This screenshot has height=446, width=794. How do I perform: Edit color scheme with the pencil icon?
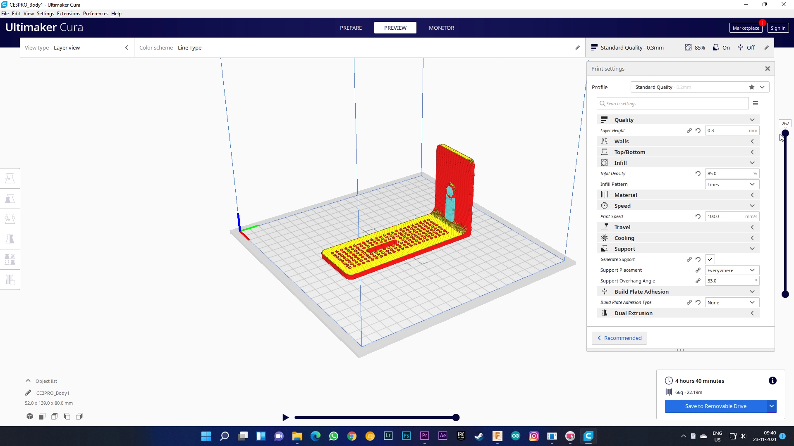[x=578, y=47]
